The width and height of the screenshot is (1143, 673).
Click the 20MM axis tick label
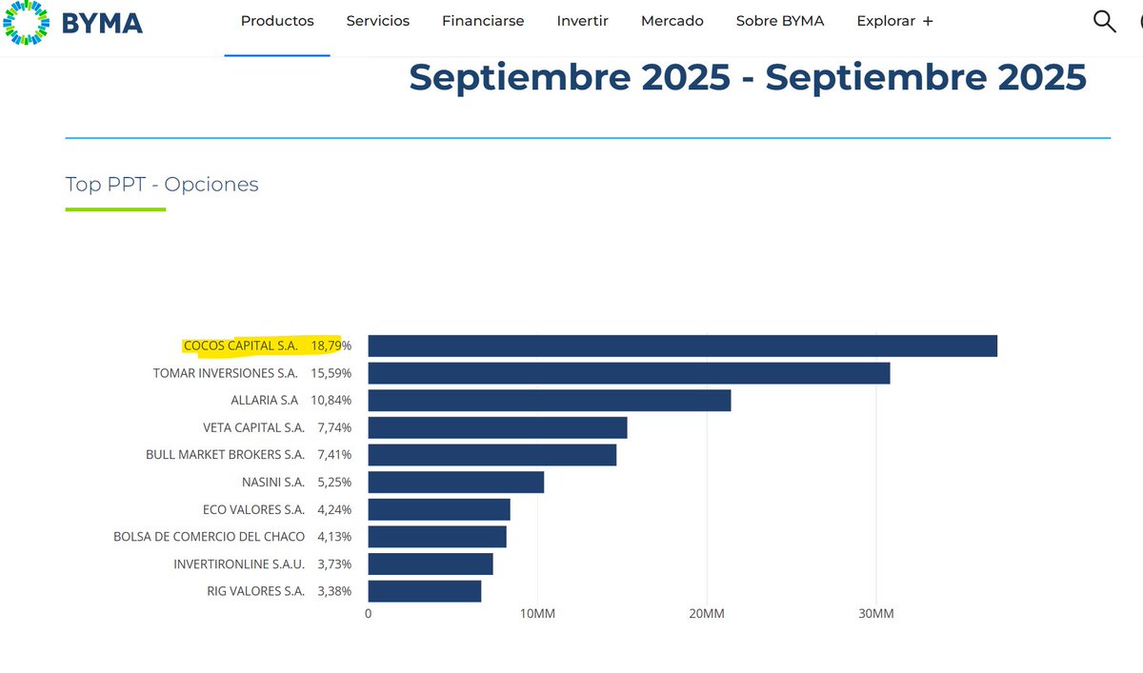click(707, 614)
